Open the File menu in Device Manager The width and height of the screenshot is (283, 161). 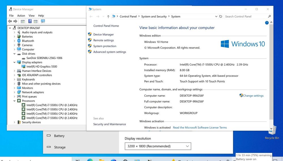coord(11,16)
